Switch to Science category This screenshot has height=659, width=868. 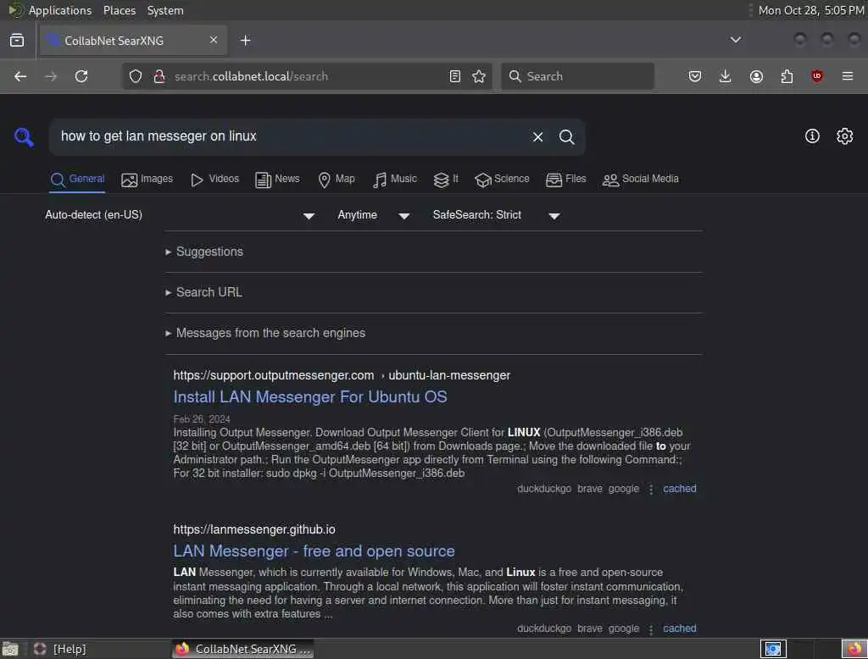point(502,180)
